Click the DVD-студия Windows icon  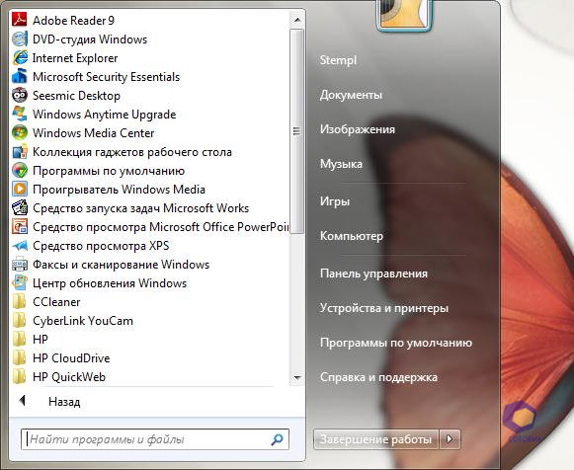[x=20, y=39]
